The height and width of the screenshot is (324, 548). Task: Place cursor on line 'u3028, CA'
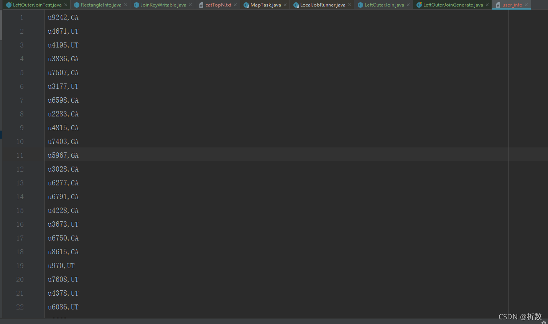click(63, 169)
